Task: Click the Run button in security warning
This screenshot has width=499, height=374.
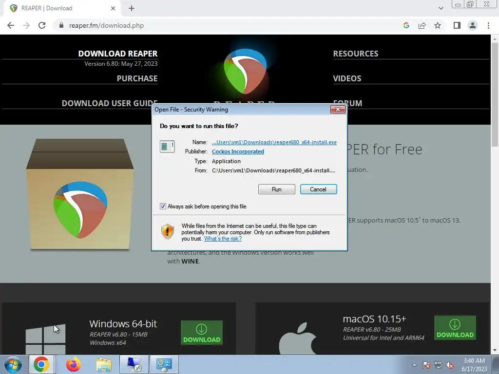Action: tap(277, 189)
